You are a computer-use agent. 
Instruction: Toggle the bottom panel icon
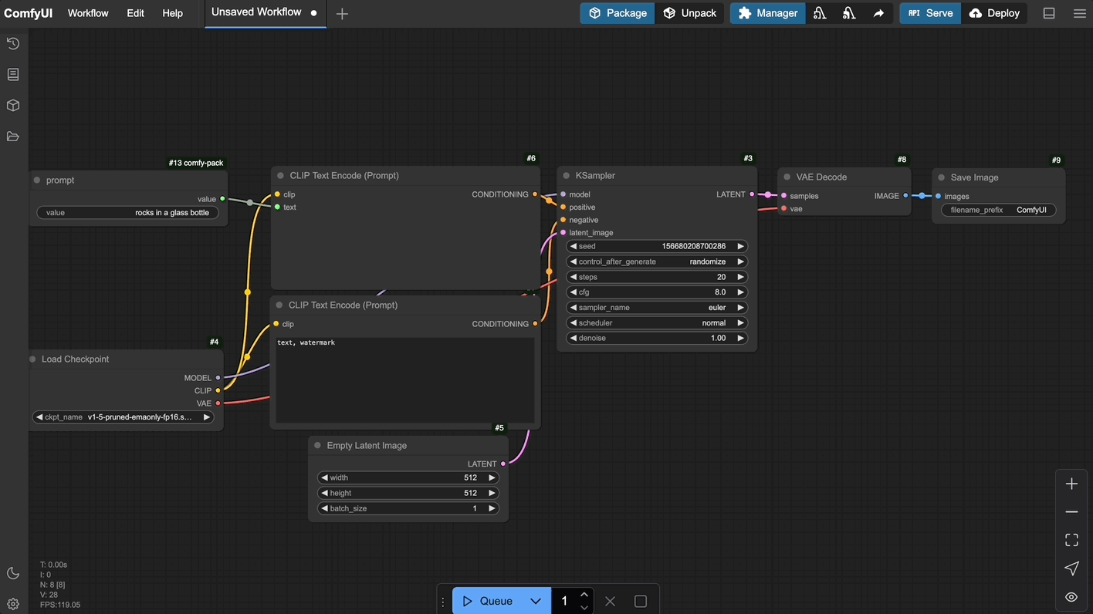click(x=1049, y=13)
